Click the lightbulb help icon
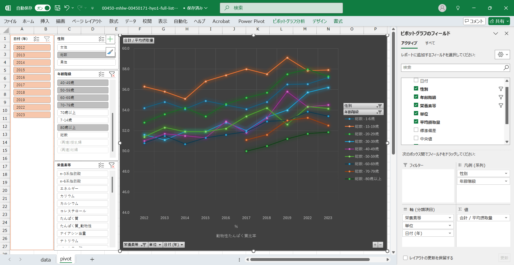 click(x=458, y=8)
